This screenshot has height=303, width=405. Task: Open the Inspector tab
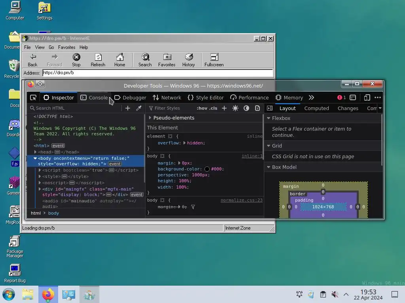(59, 98)
